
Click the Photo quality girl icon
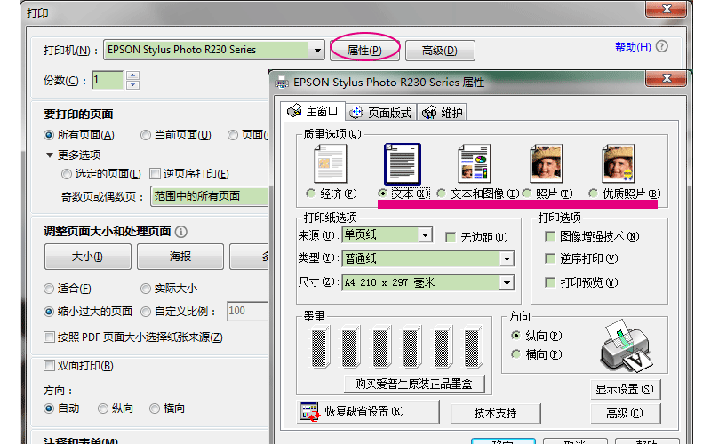coord(547,163)
